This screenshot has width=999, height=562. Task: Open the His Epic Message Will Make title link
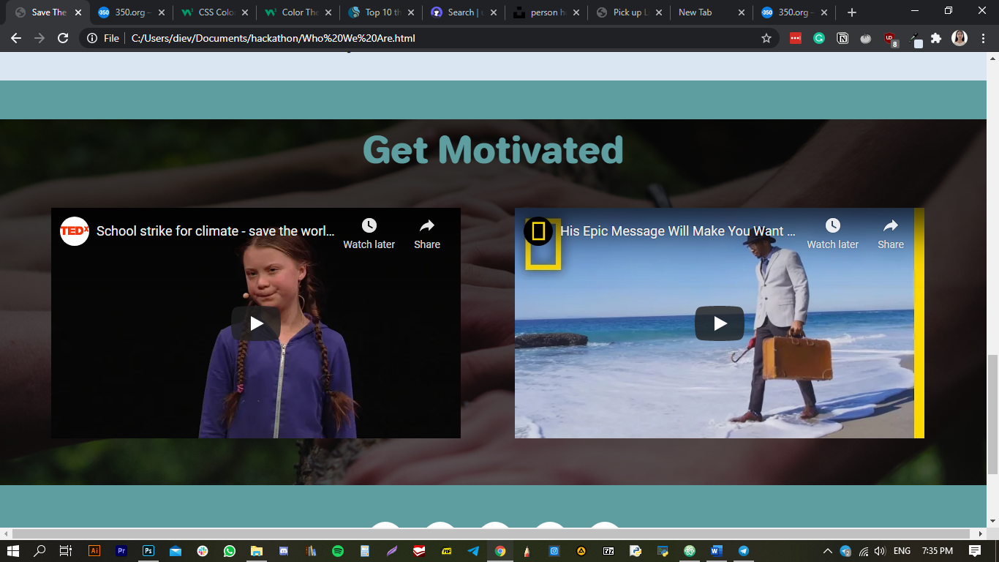click(678, 231)
